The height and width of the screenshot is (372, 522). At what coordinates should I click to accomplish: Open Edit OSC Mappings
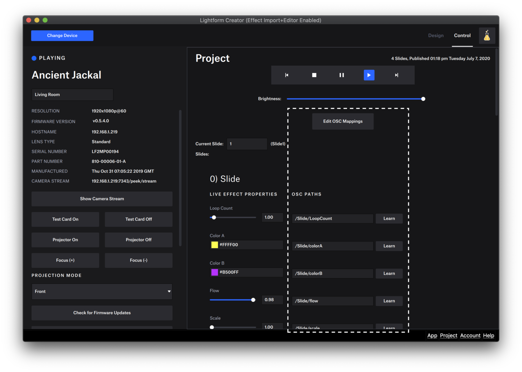pos(343,121)
